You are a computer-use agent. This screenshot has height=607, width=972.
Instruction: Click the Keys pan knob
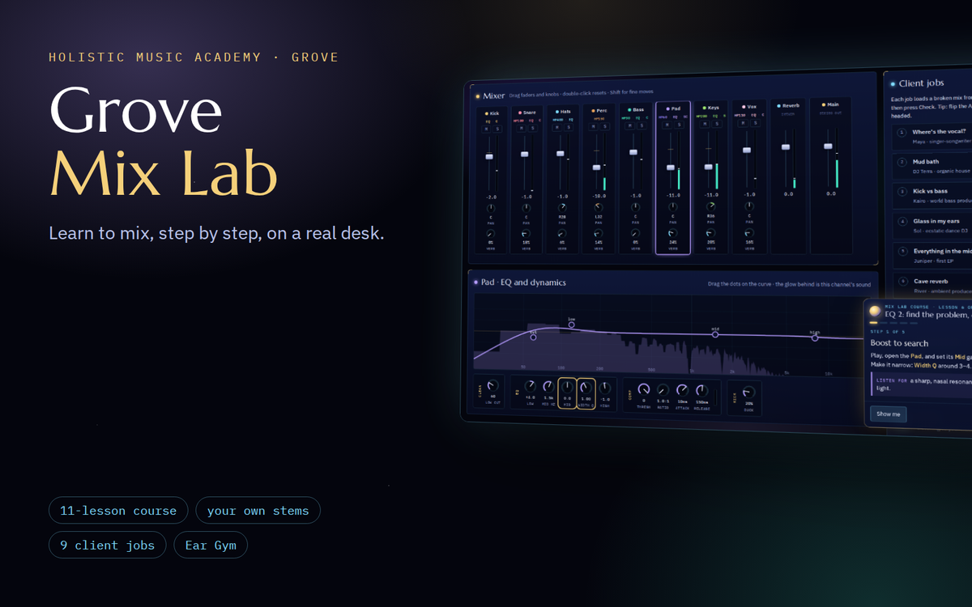(x=711, y=206)
